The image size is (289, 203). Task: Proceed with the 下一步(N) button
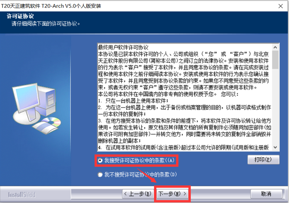(172, 194)
